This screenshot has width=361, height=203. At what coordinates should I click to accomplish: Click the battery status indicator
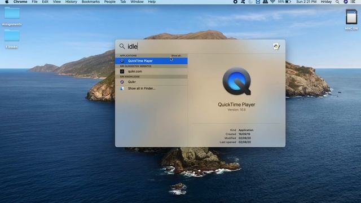pyautogui.click(x=284, y=2)
